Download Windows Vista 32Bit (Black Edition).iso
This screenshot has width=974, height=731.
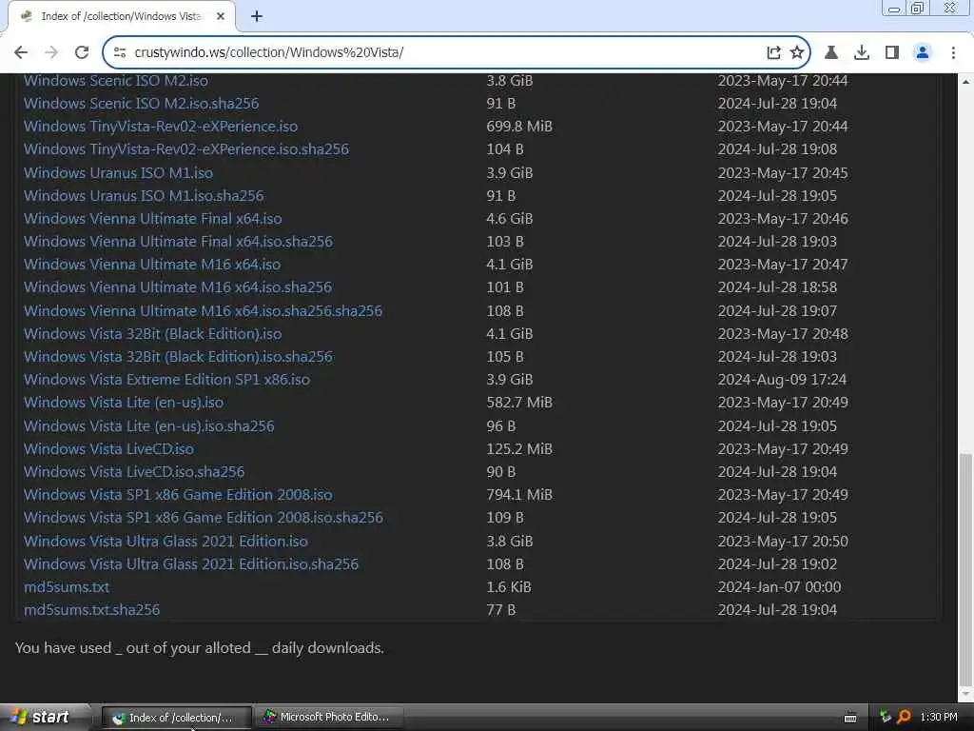pyautogui.click(x=152, y=334)
